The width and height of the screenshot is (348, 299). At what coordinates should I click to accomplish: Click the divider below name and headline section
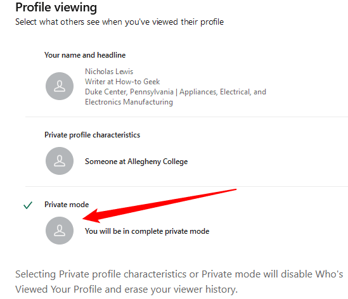[186, 117]
